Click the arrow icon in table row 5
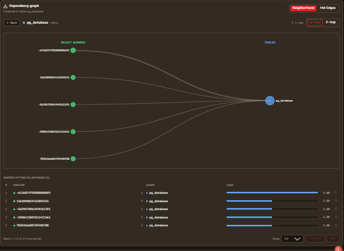The width and height of the screenshot is (344, 251). click(x=142, y=225)
